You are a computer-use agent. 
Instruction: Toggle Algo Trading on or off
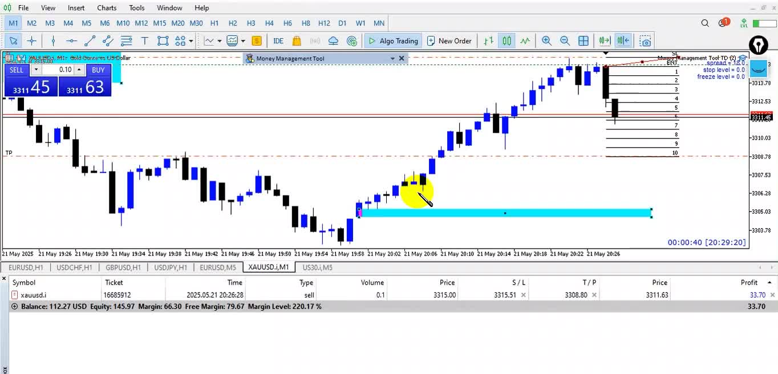tap(394, 41)
